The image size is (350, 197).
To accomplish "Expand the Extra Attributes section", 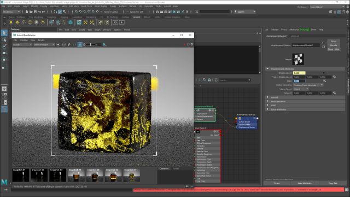I will coord(267,109).
